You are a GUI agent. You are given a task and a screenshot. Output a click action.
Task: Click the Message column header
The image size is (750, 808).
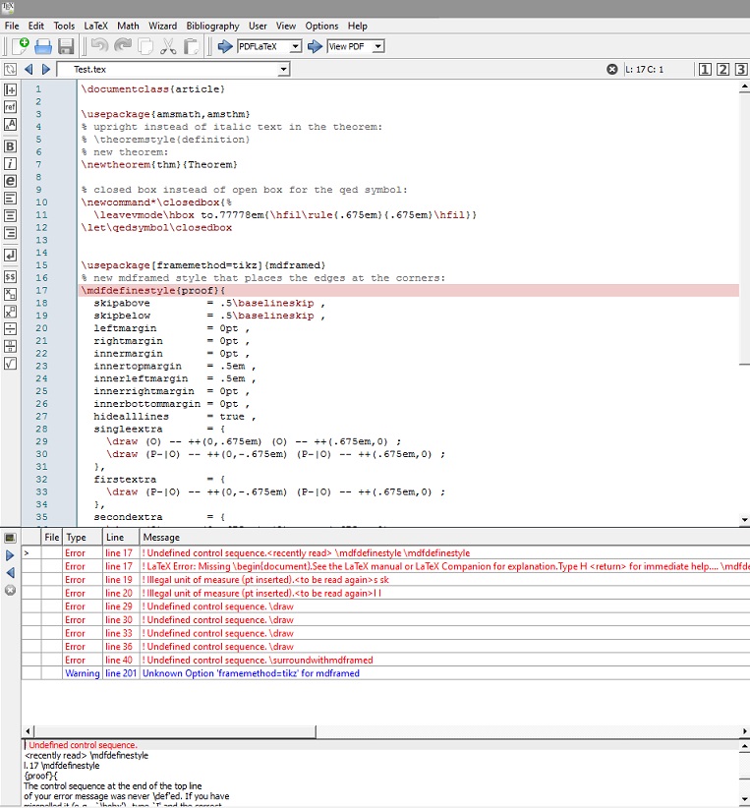(444, 538)
